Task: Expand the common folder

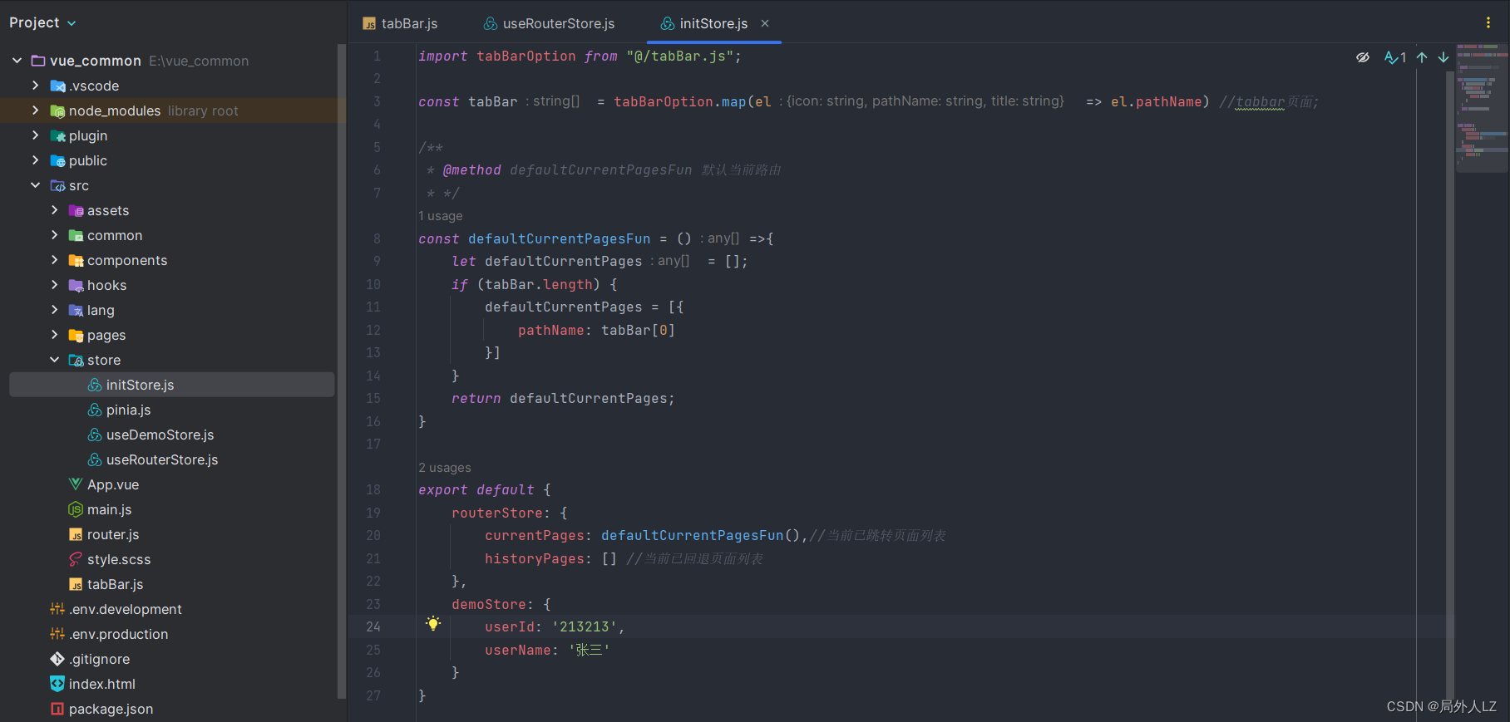Action: click(x=54, y=235)
